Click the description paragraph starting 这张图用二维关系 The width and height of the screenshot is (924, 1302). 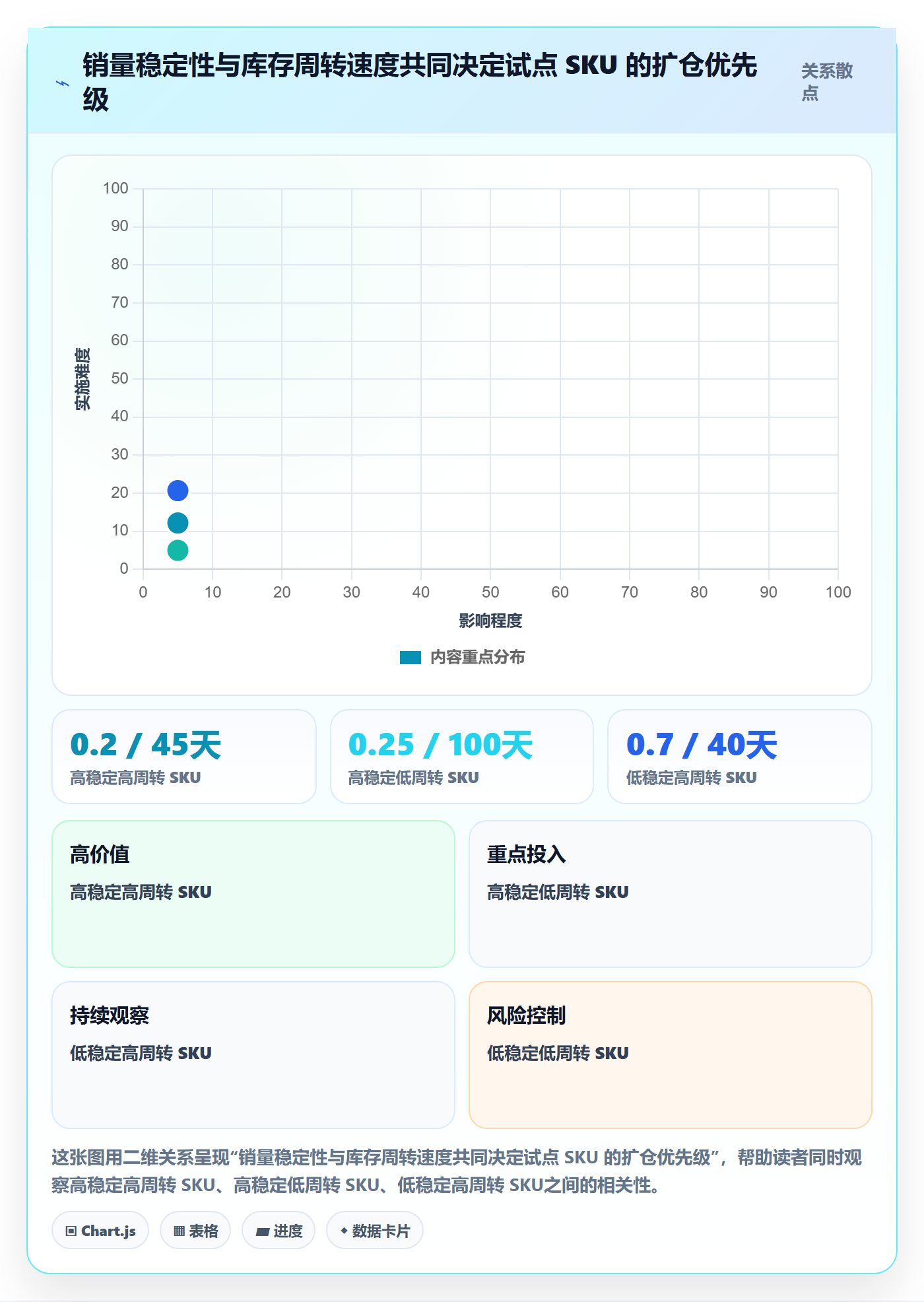tap(457, 1171)
